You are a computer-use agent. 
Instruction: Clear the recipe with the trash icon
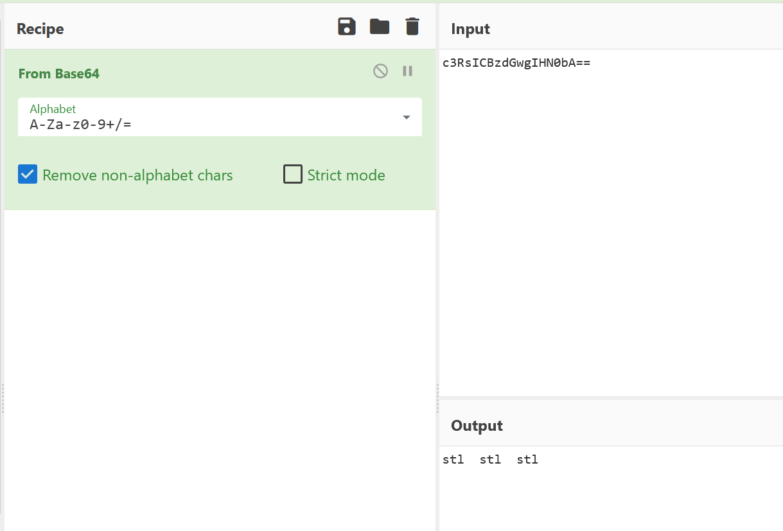pyautogui.click(x=412, y=26)
